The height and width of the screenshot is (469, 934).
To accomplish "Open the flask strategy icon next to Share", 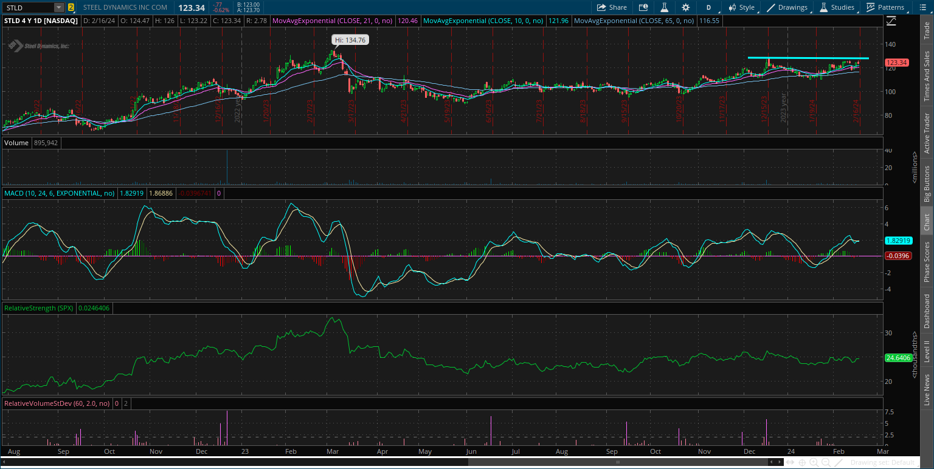I will (x=665, y=7).
